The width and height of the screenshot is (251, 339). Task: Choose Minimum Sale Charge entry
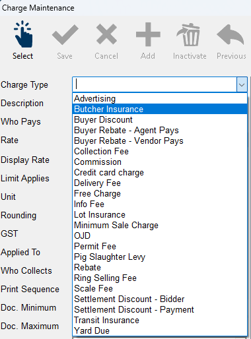pyautogui.click(x=160, y=225)
